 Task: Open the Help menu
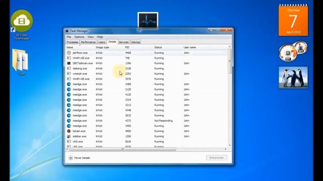coord(100,37)
